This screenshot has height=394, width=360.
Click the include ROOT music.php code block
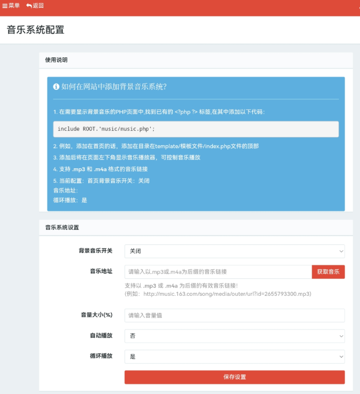coord(195,129)
